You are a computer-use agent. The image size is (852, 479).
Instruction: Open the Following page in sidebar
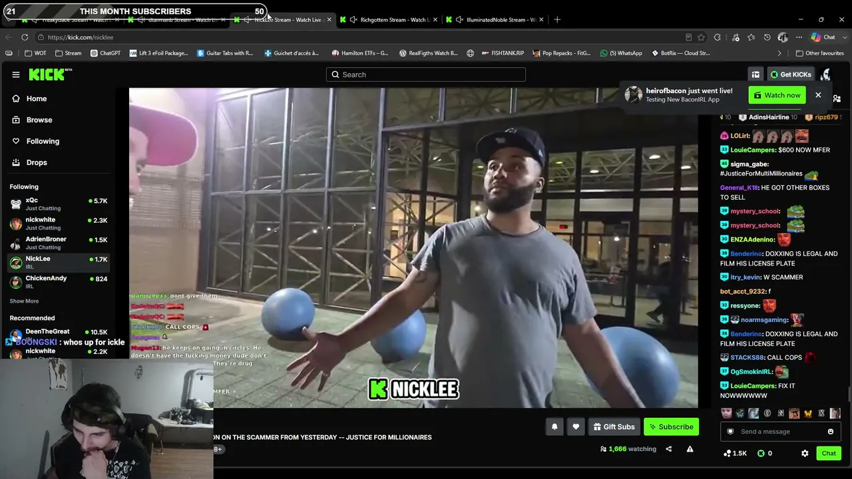click(x=43, y=141)
